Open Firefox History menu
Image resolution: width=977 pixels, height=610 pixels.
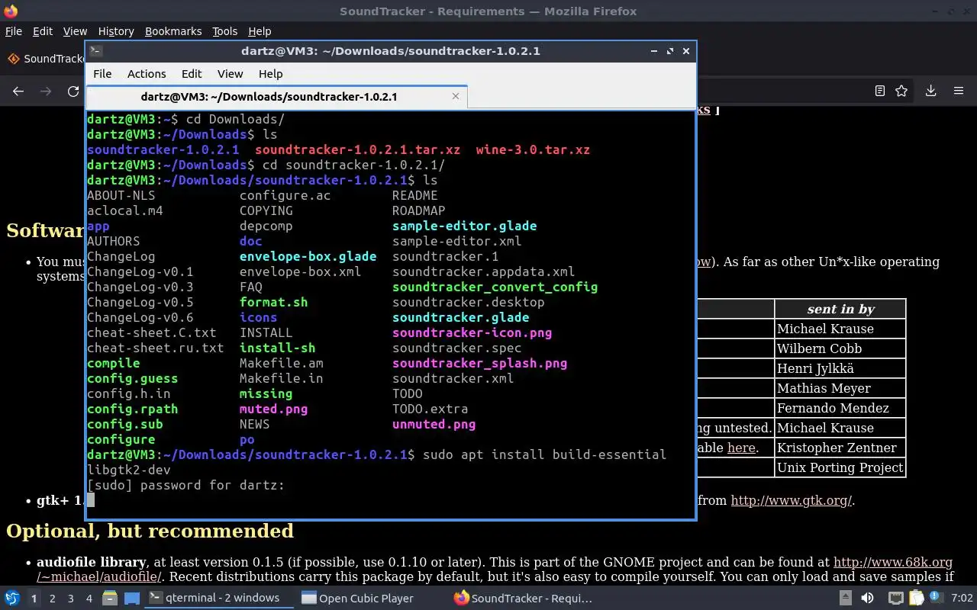coord(116,31)
